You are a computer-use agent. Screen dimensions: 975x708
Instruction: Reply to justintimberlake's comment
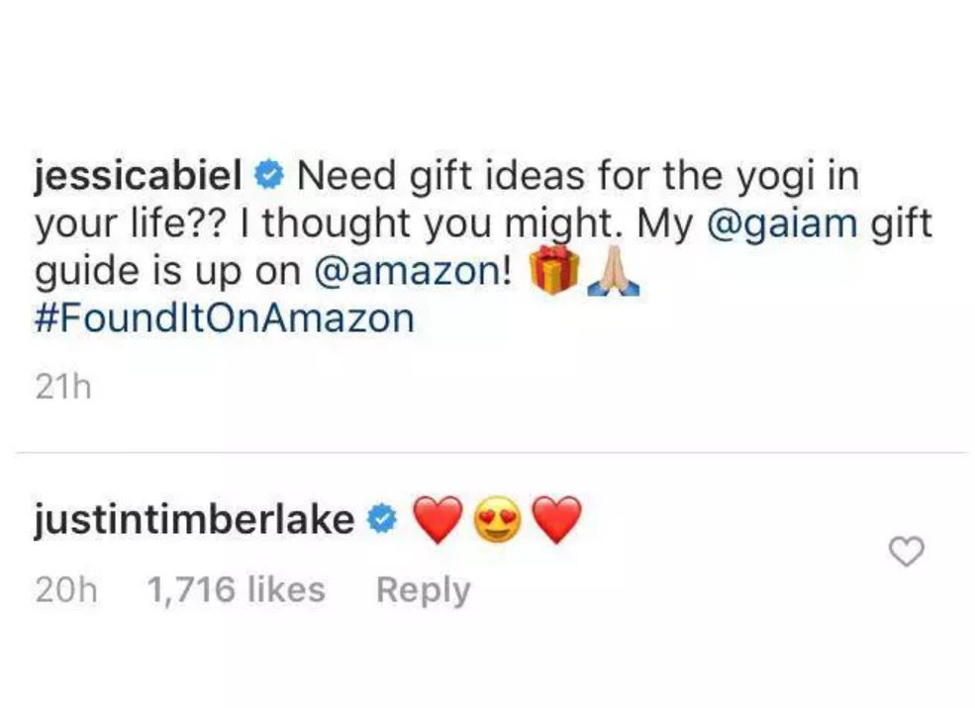424,590
